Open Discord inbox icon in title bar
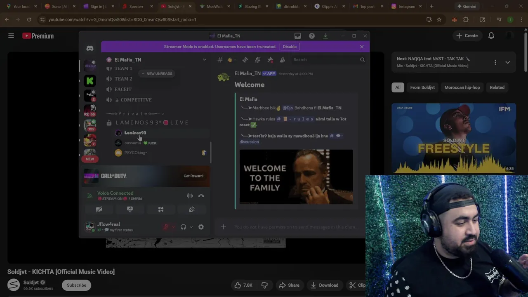This screenshot has height=297, width=528. click(x=297, y=36)
